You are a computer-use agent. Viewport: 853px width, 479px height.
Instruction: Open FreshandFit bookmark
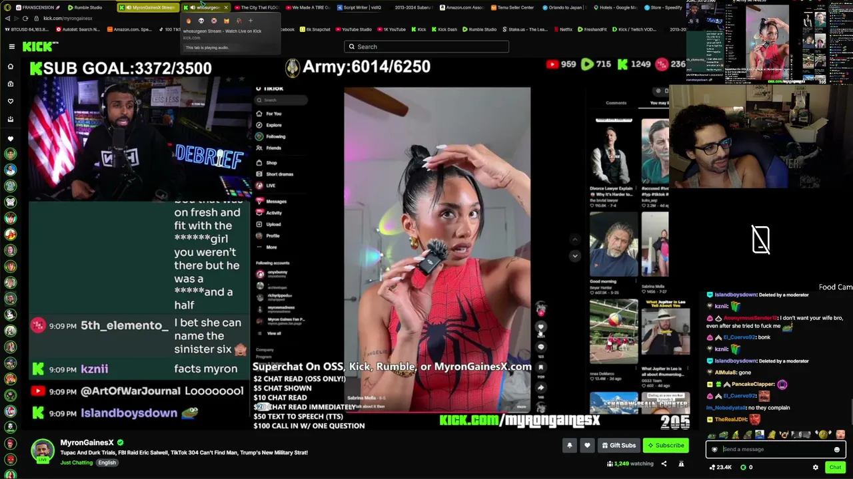(592, 29)
